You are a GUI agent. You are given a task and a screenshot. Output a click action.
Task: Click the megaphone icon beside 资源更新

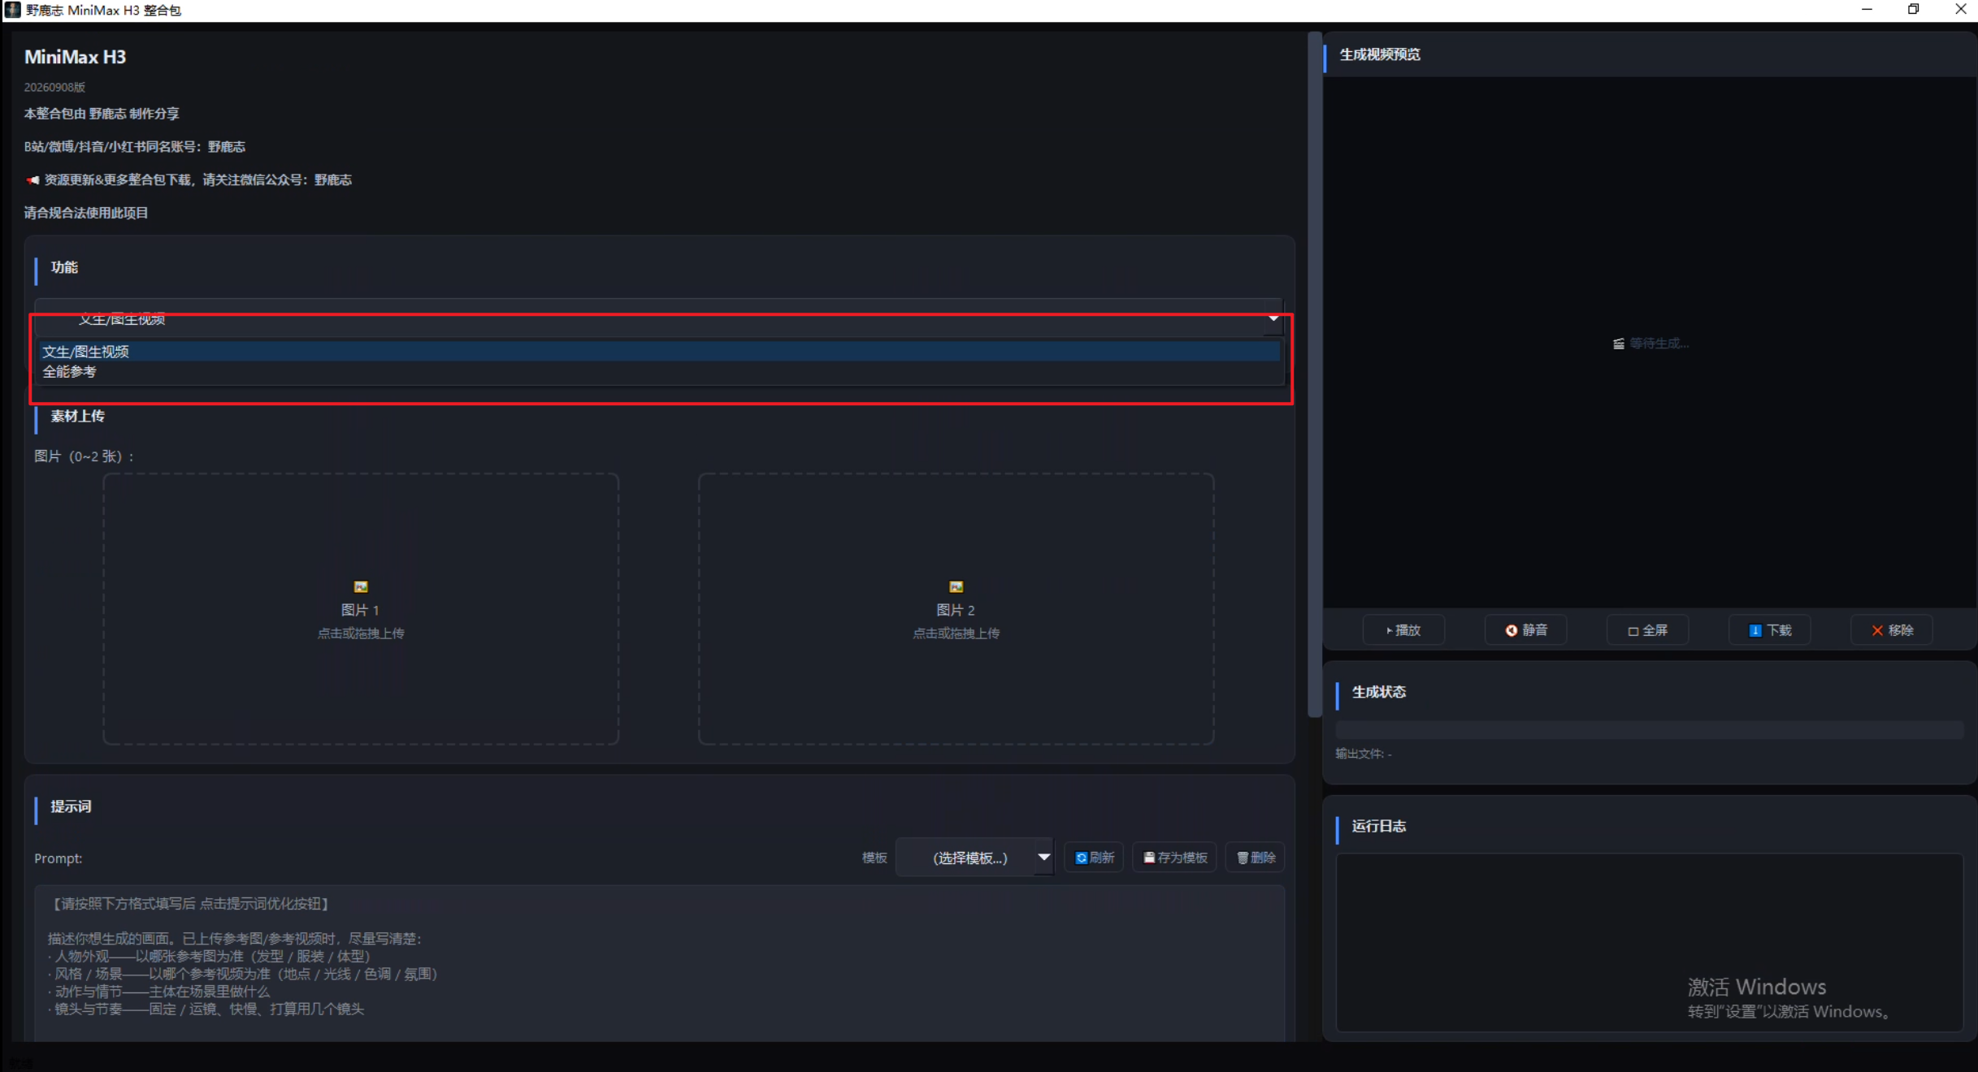coord(33,179)
